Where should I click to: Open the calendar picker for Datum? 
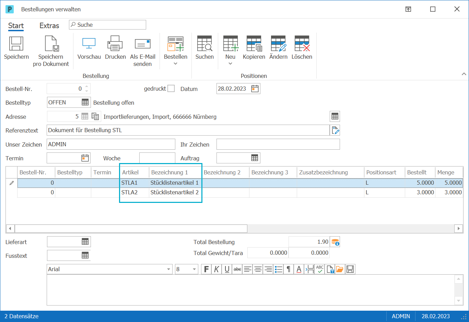click(x=255, y=89)
